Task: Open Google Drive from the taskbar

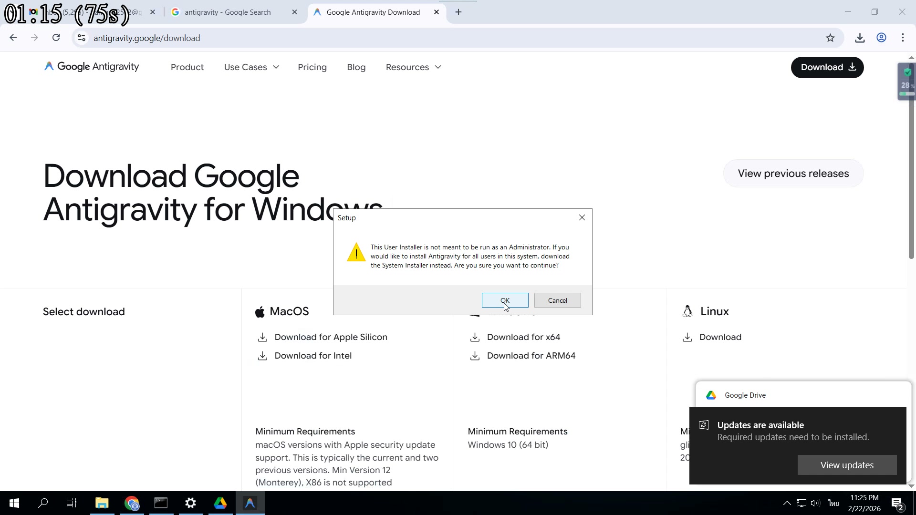Action: click(220, 503)
